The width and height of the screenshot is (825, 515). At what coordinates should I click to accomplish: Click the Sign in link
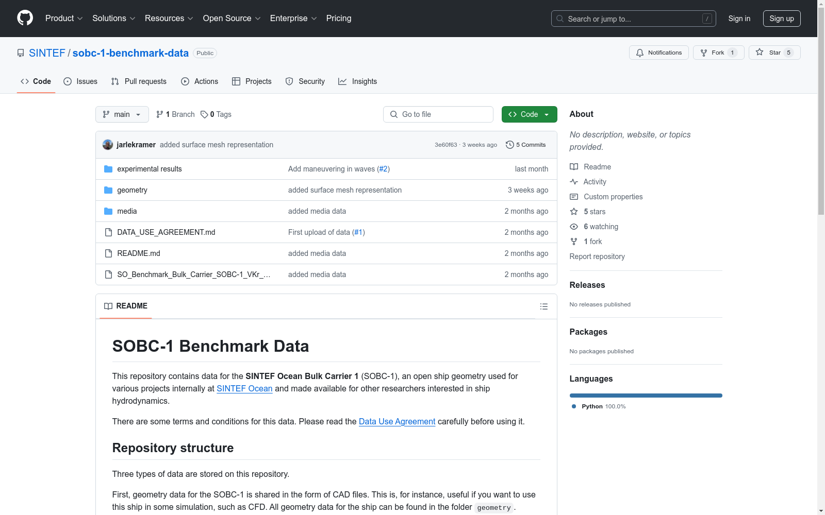click(x=739, y=19)
